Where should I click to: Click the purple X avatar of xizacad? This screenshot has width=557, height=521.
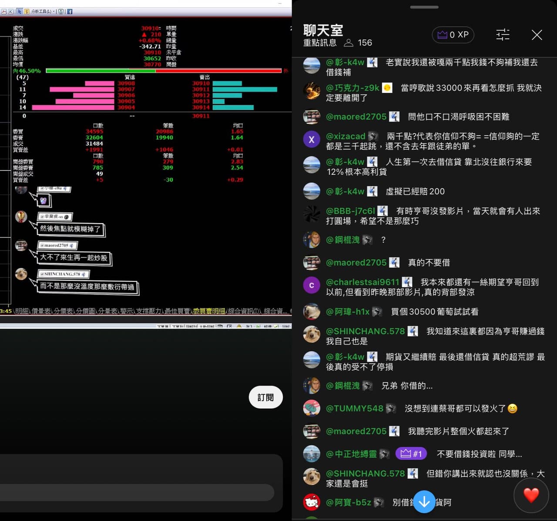coord(312,139)
